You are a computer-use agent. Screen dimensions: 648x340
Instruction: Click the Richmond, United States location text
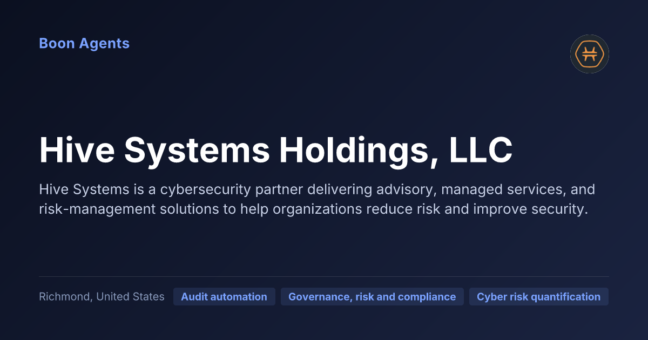point(102,297)
